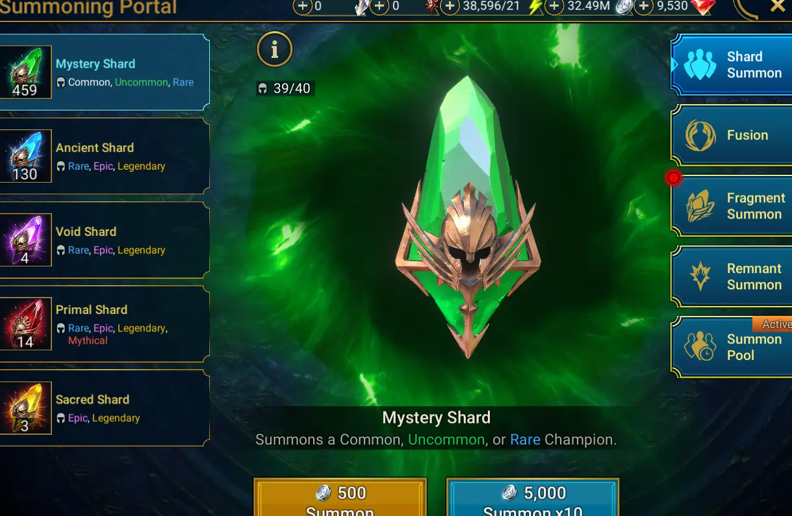The width and height of the screenshot is (792, 516).
Task: Switch to the Fusion tab
Action: pos(732,136)
